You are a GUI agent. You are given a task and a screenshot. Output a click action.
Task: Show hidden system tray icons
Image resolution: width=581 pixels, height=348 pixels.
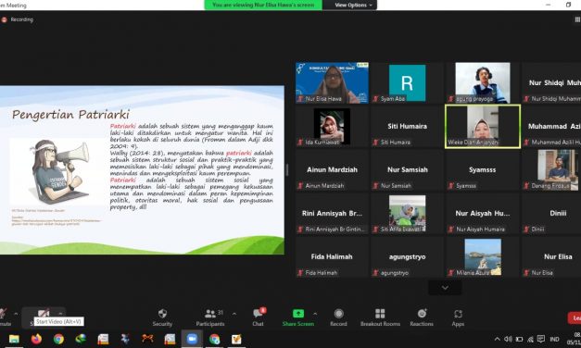pos(498,339)
